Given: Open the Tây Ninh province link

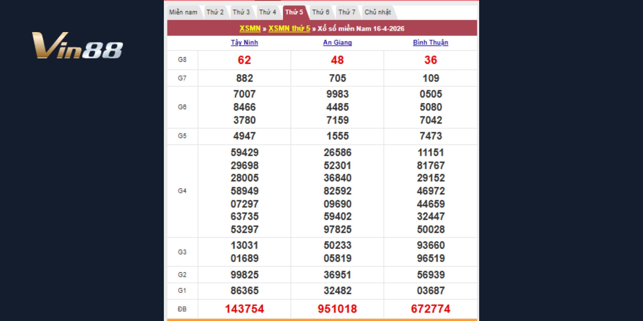Looking at the screenshot, I should [244, 43].
